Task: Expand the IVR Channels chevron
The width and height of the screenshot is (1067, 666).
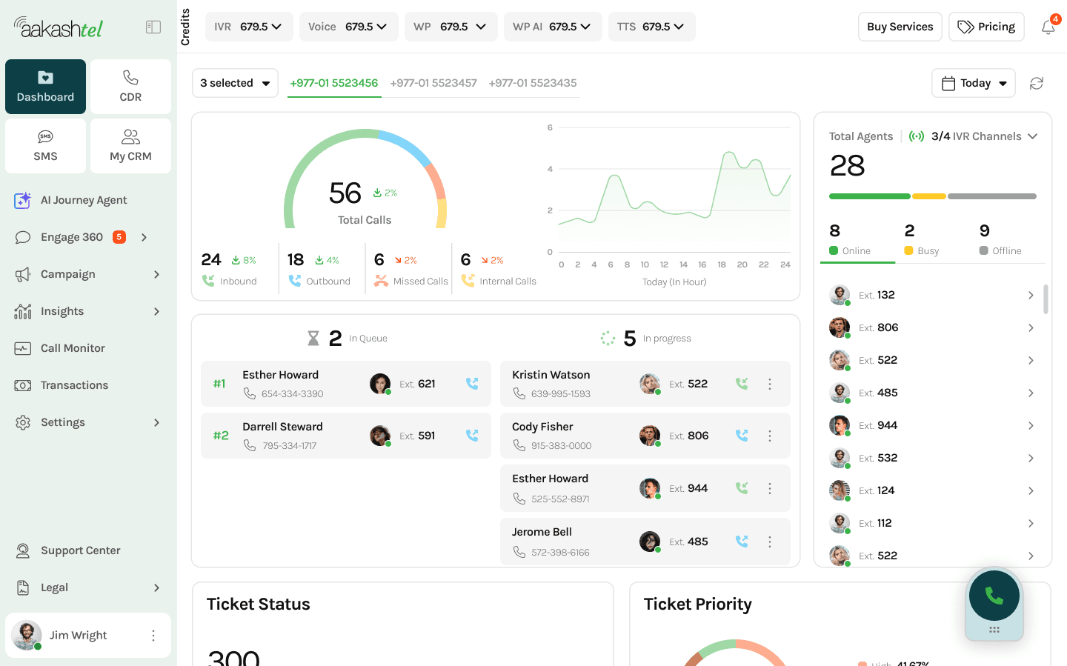Action: (x=1033, y=136)
